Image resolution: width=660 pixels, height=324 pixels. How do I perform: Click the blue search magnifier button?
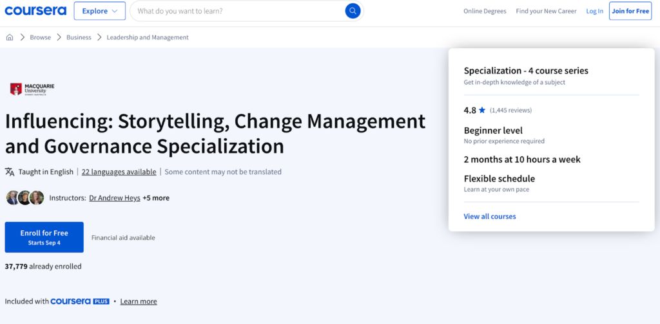353,11
